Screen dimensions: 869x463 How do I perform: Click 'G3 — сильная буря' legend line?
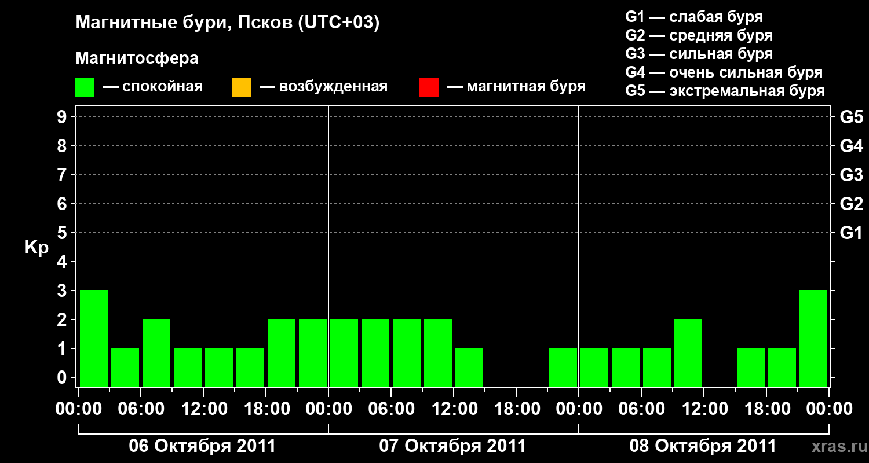pyautogui.click(x=699, y=54)
